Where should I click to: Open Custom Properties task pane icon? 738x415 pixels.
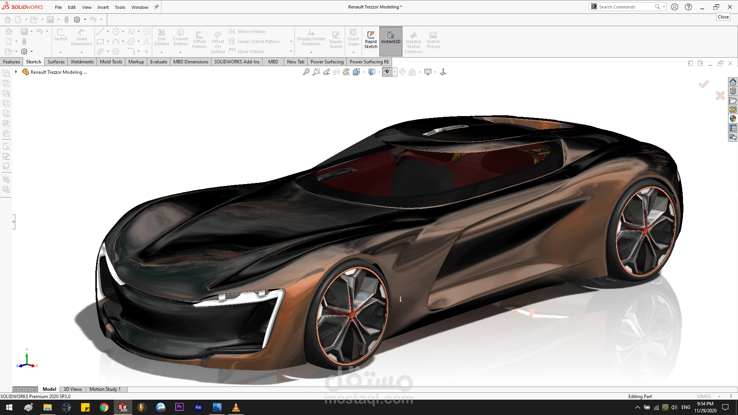click(733, 128)
